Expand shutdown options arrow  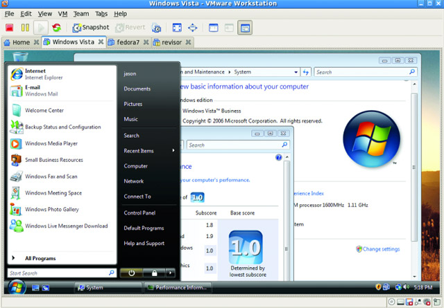[x=170, y=273]
